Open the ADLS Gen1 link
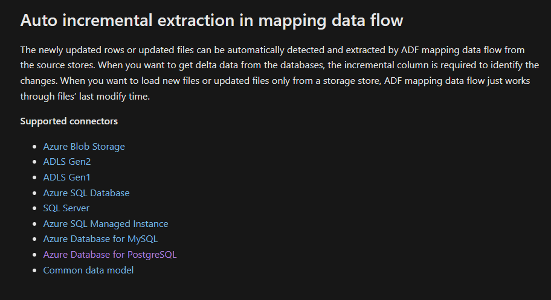Image resolution: width=551 pixels, height=300 pixels. coord(67,177)
